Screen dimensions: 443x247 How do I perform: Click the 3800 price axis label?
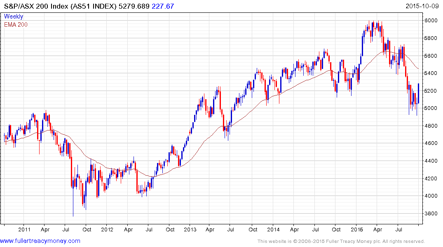[431, 213]
